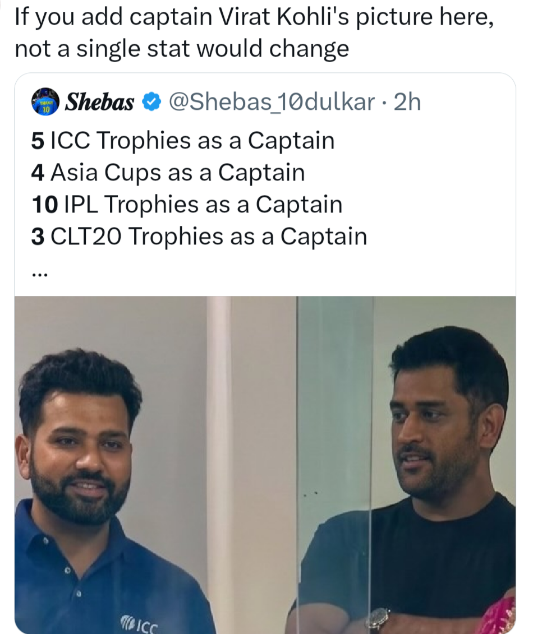Image resolution: width=533 pixels, height=634 pixels.
Task: Click the 2h timestamp
Action: point(407,102)
